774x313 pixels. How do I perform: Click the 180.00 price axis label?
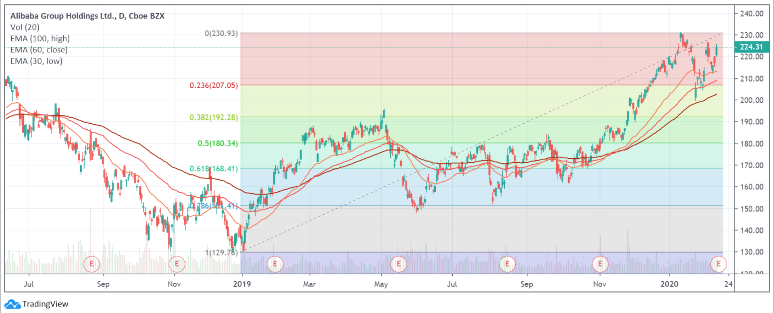(x=751, y=144)
